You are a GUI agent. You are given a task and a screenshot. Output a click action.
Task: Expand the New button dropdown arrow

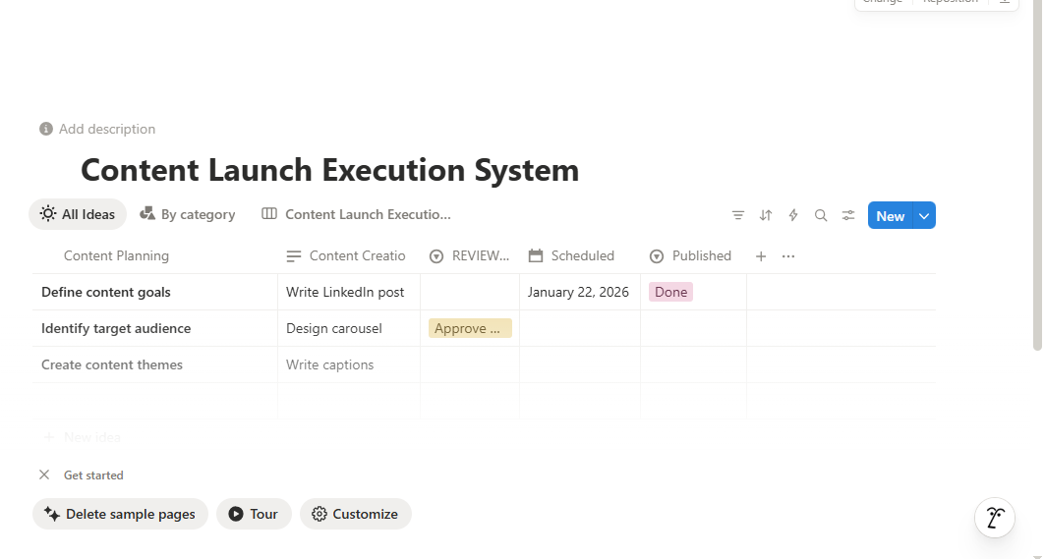924,215
